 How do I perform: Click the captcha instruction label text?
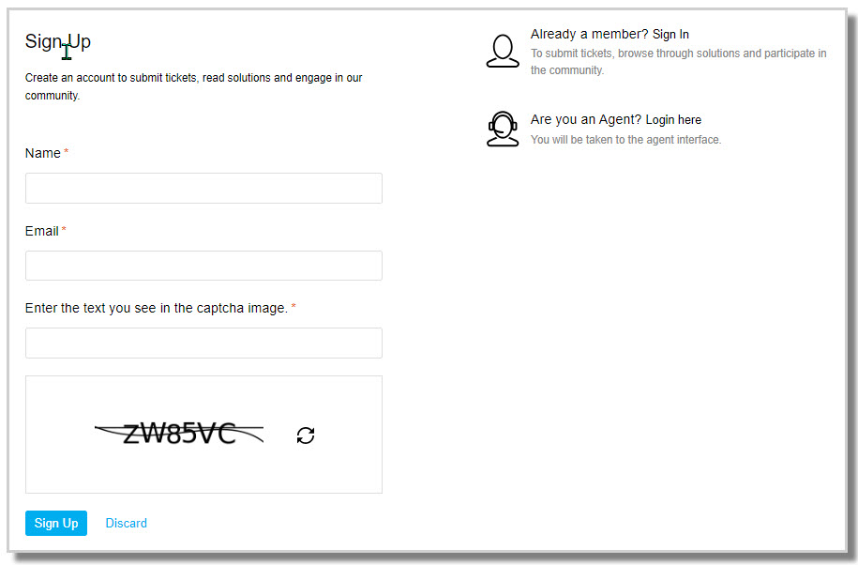[156, 308]
